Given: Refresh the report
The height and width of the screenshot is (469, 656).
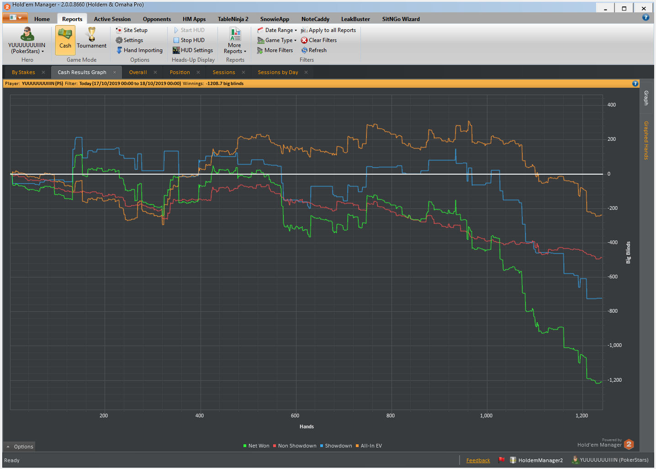Looking at the screenshot, I should 314,50.
